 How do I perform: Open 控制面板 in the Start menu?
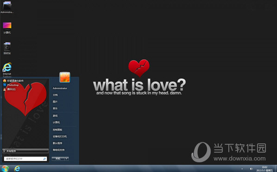(57, 130)
